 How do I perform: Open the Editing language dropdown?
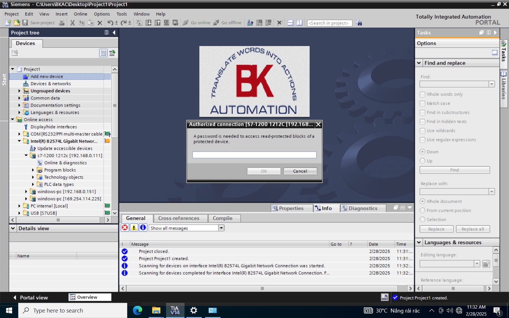477,264
